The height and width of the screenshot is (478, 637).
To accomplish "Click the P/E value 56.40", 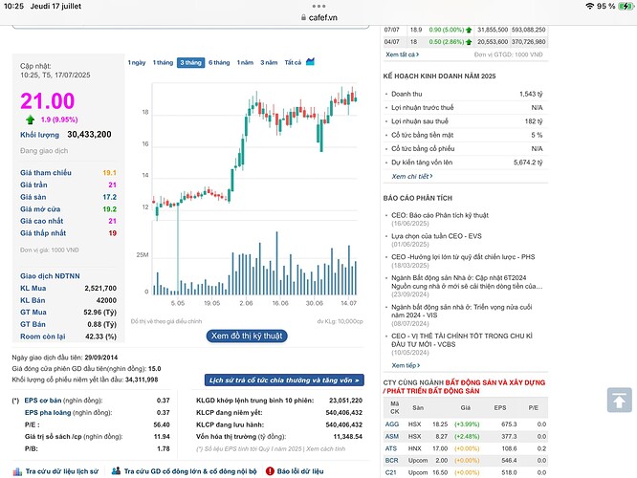I will [x=162, y=424].
